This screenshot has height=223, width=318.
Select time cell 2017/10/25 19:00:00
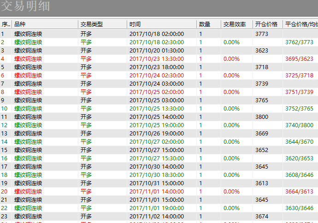click(157, 125)
